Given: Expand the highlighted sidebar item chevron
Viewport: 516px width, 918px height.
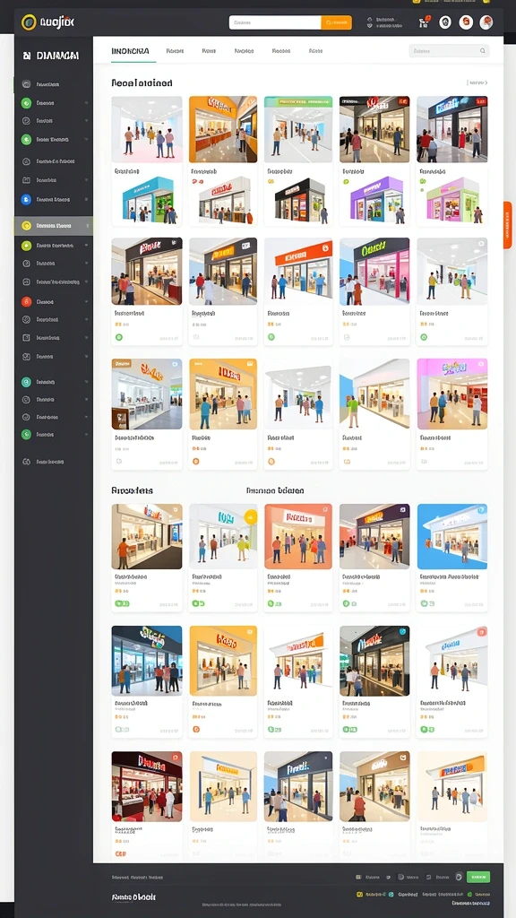Looking at the screenshot, I should (87, 225).
